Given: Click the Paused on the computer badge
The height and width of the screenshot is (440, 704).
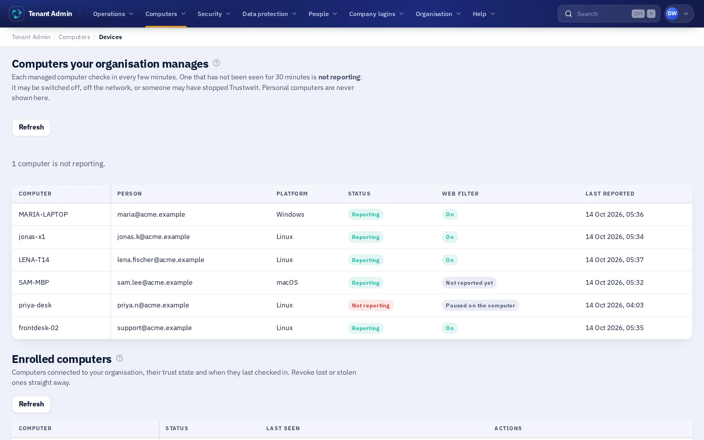Looking at the screenshot, I should click(480, 305).
